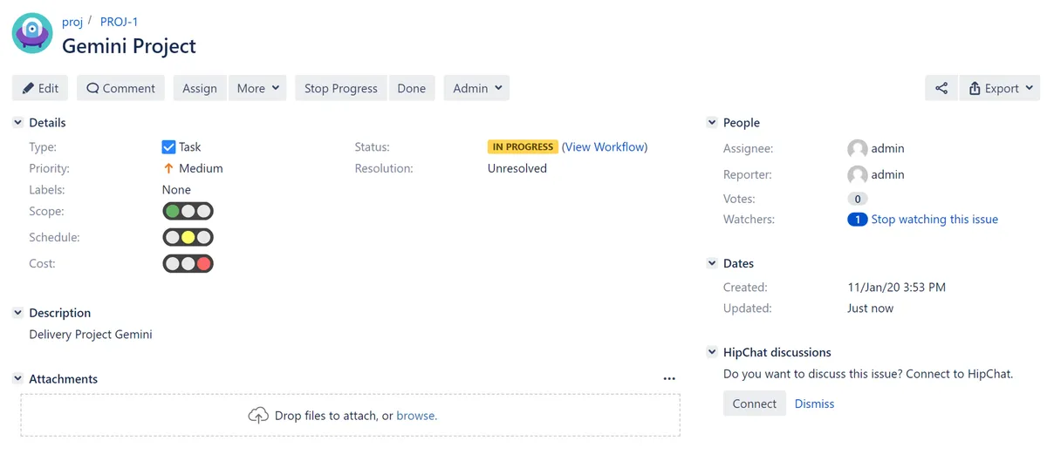Image resolution: width=1047 pixels, height=461 pixels.
Task: Collapse the Attachments section
Action: (x=17, y=379)
